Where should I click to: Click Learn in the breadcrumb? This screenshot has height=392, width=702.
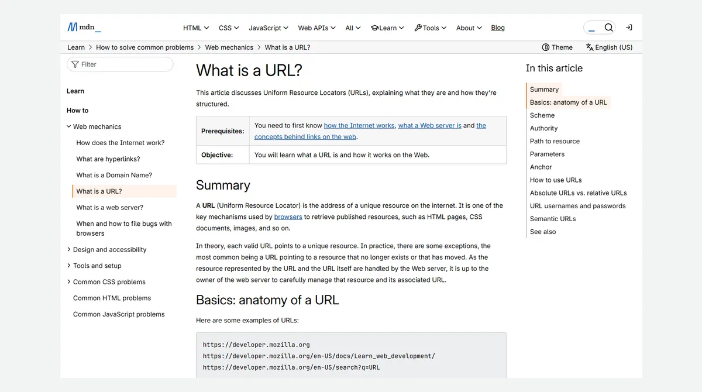pos(76,47)
